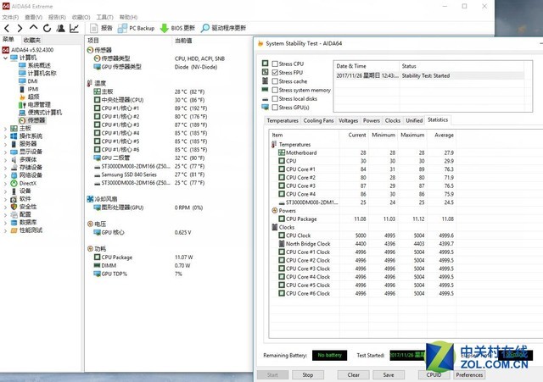The height and width of the screenshot is (382, 543).
Task: Open 文件(F) menu
Action: point(10,17)
